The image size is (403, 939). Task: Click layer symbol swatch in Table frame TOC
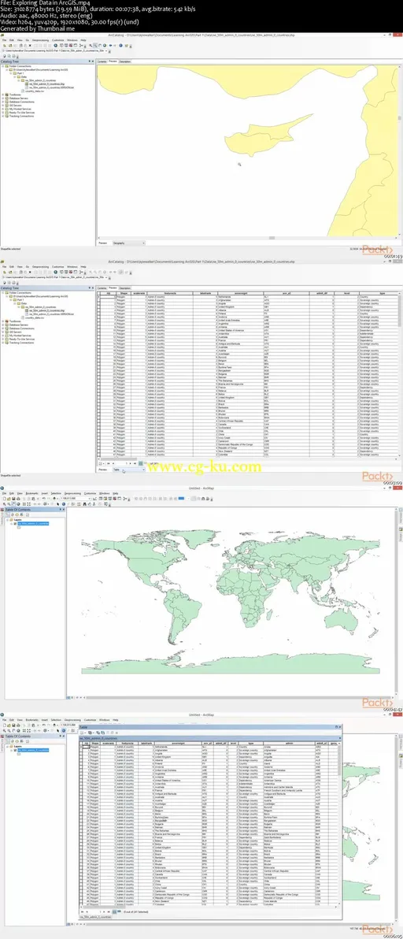[19, 754]
